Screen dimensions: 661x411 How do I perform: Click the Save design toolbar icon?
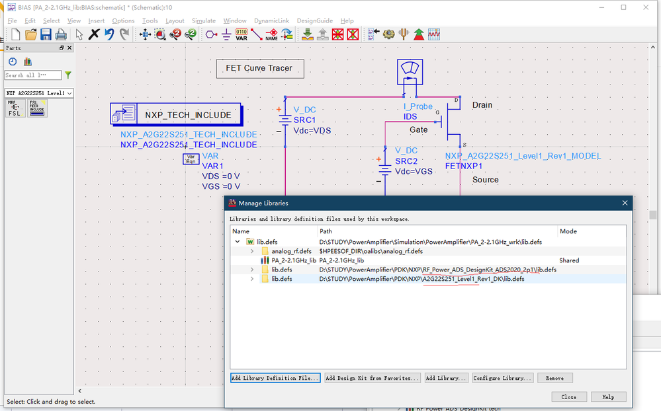click(46, 34)
